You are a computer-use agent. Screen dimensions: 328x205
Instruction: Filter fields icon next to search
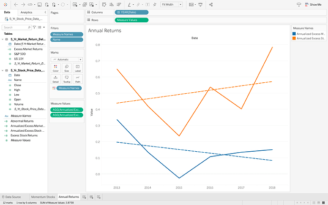point(34,28)
